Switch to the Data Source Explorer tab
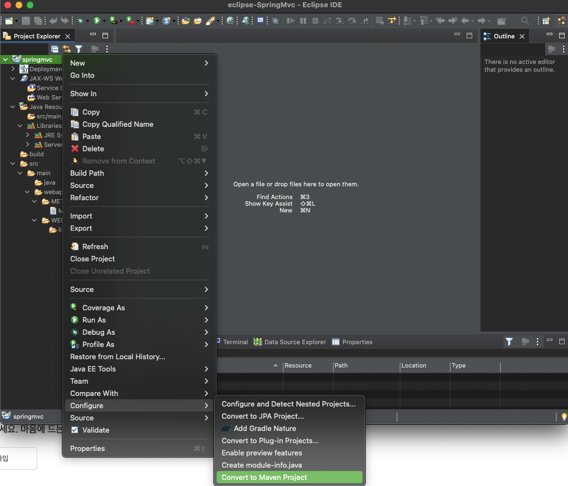This screenshot has height=486, width=568. coord(290,342)
